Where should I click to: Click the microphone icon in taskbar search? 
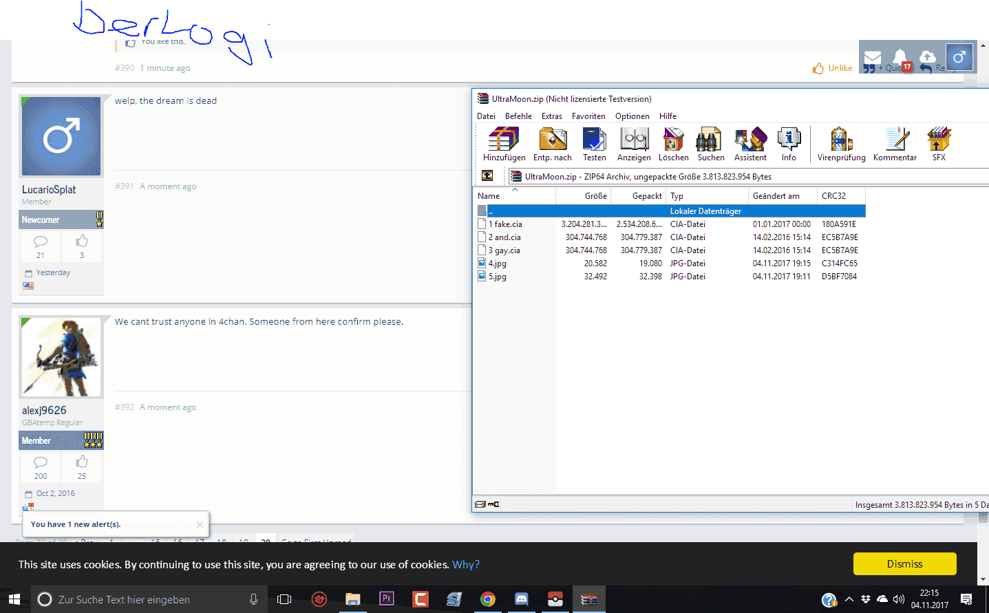pyautogui.click(x=253, y=599)
